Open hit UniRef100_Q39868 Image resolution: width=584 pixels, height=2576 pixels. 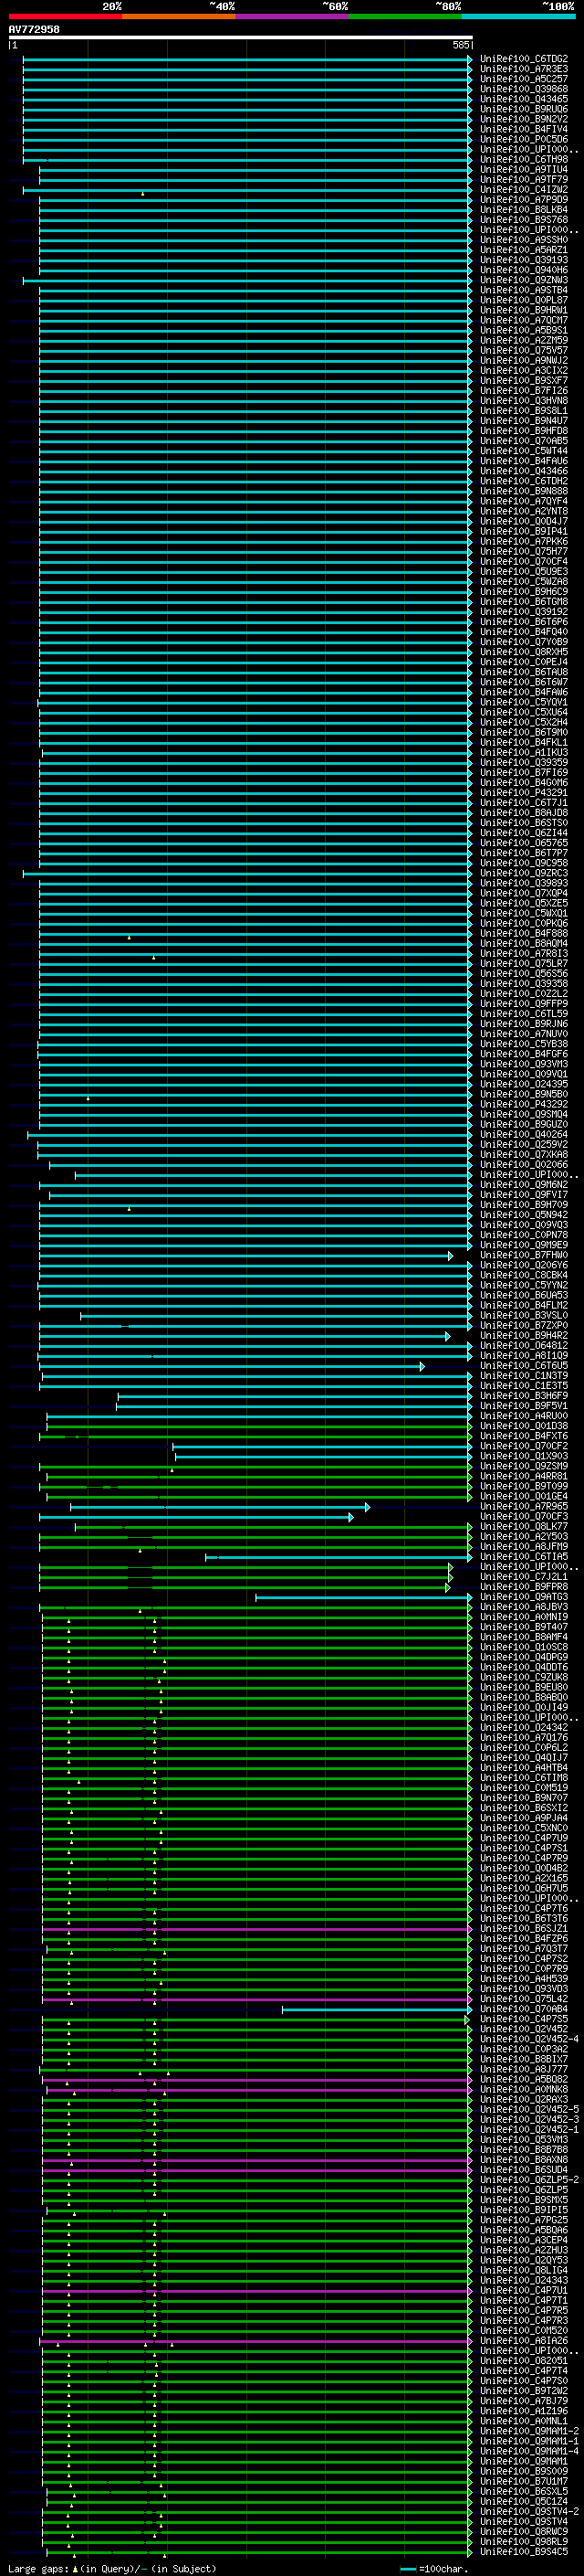point(523,89)
